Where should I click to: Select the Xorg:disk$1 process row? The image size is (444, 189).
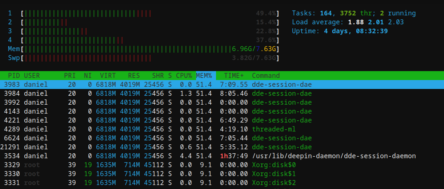tap(222, 174)
